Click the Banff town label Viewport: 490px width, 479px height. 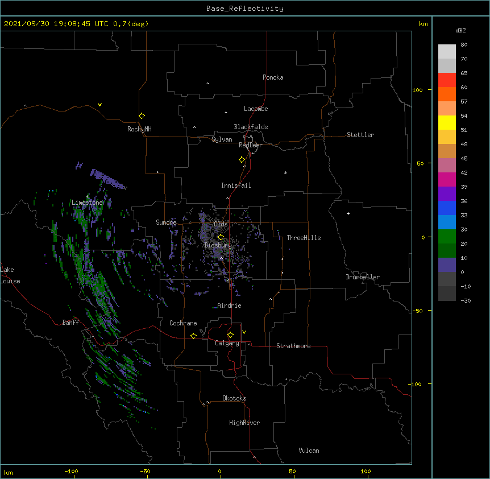coord(70,323)
